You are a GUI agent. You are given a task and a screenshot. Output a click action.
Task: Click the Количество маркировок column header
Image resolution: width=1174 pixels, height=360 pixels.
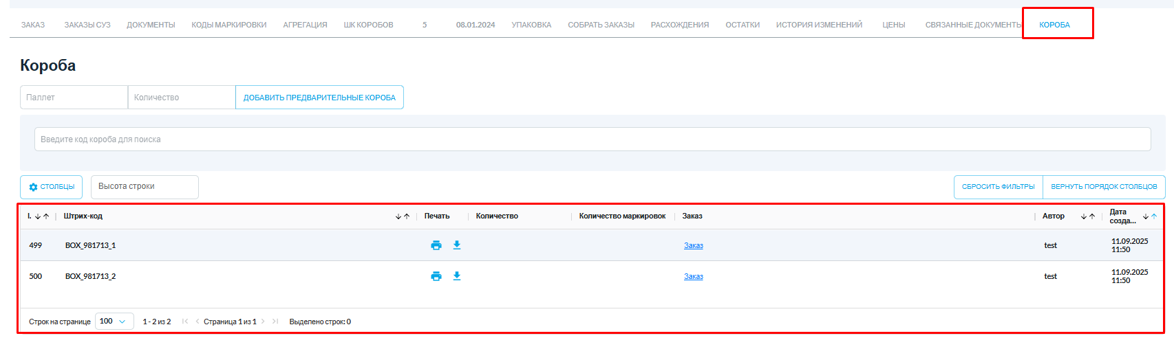click(x=622, y=216)
